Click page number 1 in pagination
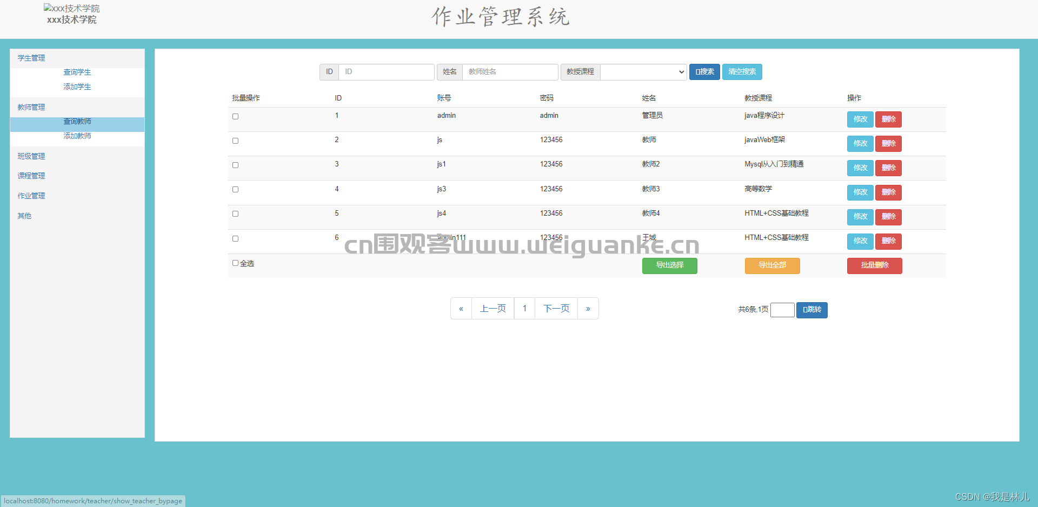Viewport: 1038px width, 507px height. point(524,308)
